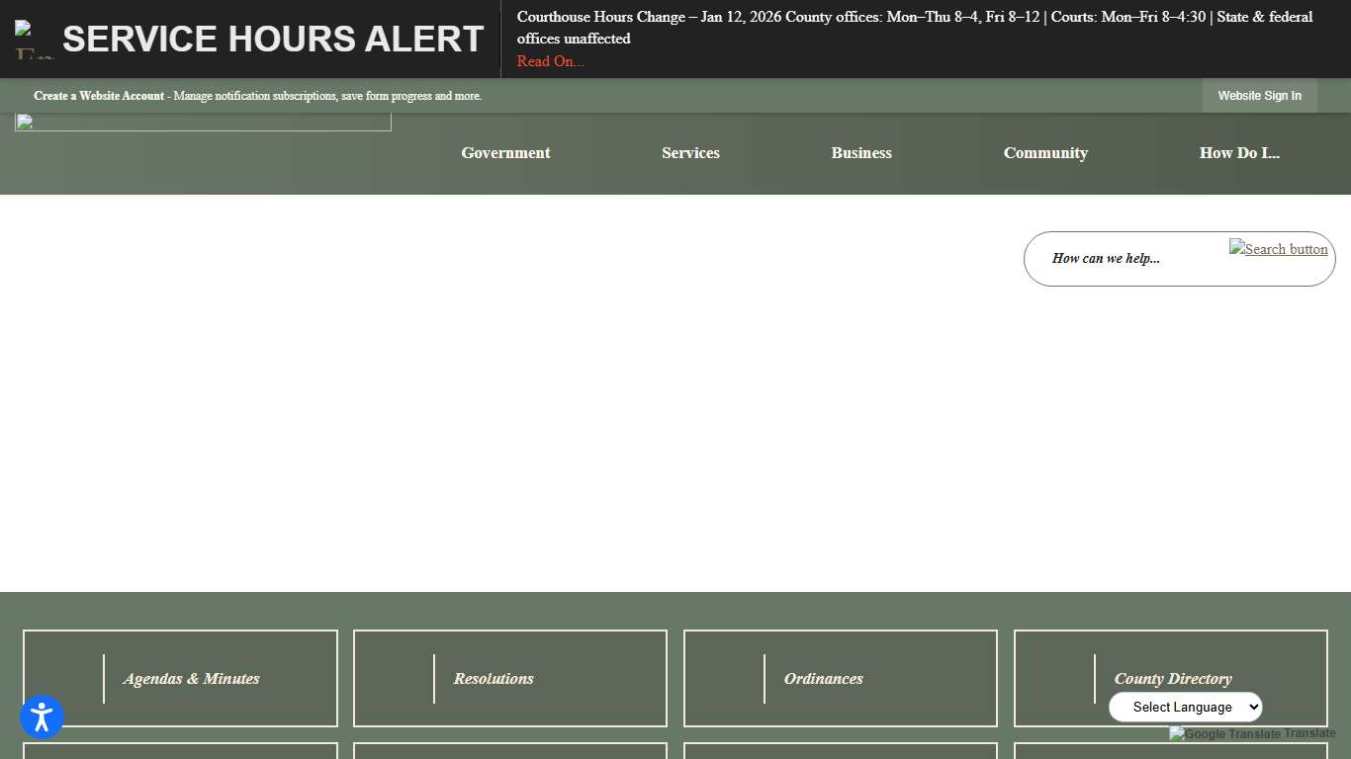Click the search magnifier button
This screenshot has height=759, width=1351.
point(1278,249)
